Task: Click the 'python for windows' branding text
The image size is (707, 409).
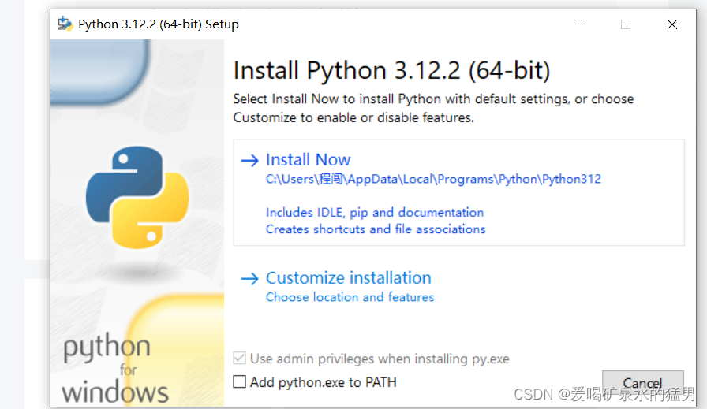Action: click(x=115, y=368)
